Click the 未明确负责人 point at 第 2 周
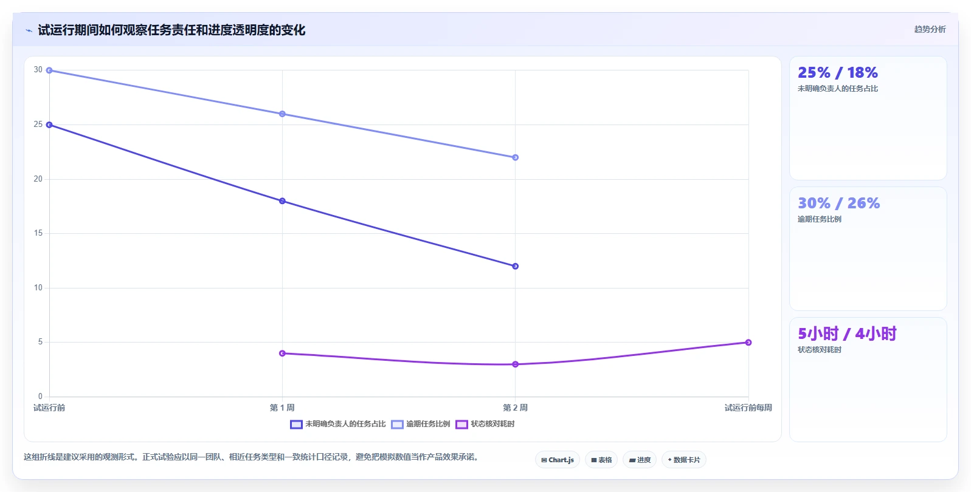971x492 pixels. [515, 266]
